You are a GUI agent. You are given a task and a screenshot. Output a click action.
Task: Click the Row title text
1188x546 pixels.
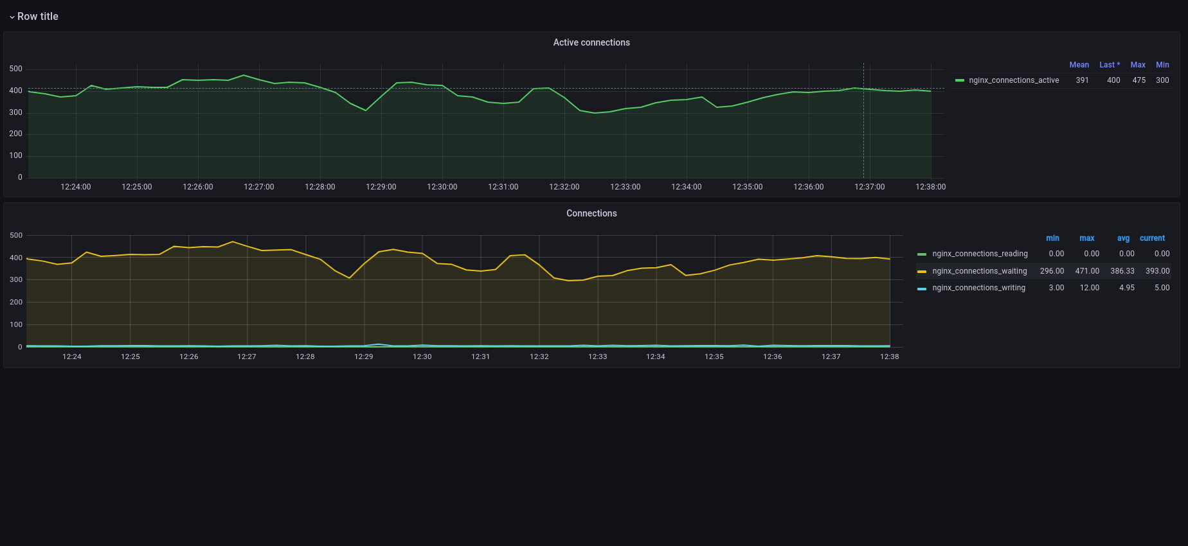(38, 17)
